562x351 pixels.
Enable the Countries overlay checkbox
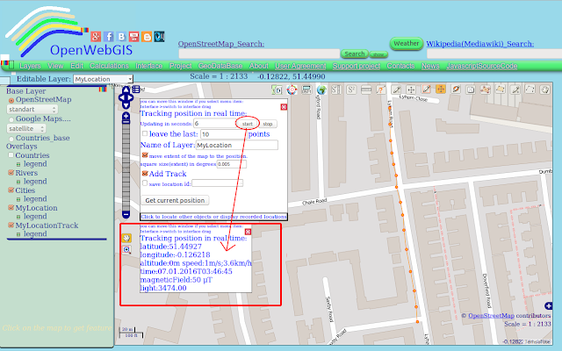point(11,155)
